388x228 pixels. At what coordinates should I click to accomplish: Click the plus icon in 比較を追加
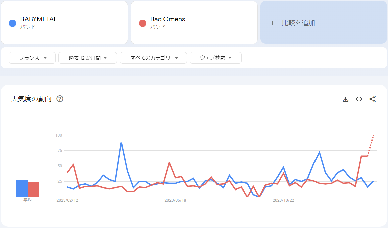coord(273,23)
